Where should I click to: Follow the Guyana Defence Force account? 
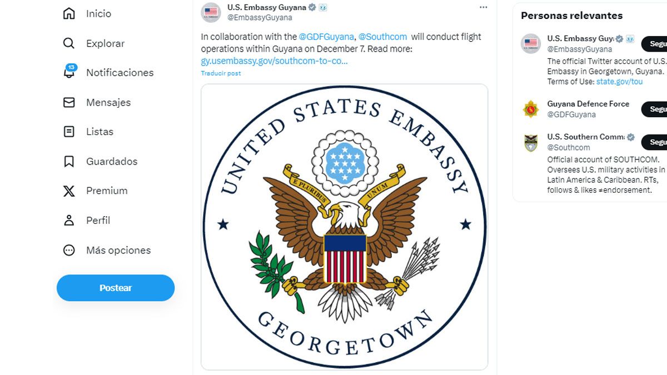click(655, 109)
